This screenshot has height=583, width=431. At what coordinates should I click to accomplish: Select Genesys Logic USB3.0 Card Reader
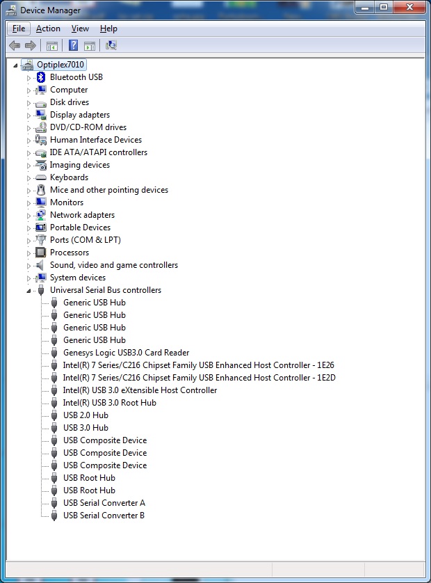[x=126, y=353]
